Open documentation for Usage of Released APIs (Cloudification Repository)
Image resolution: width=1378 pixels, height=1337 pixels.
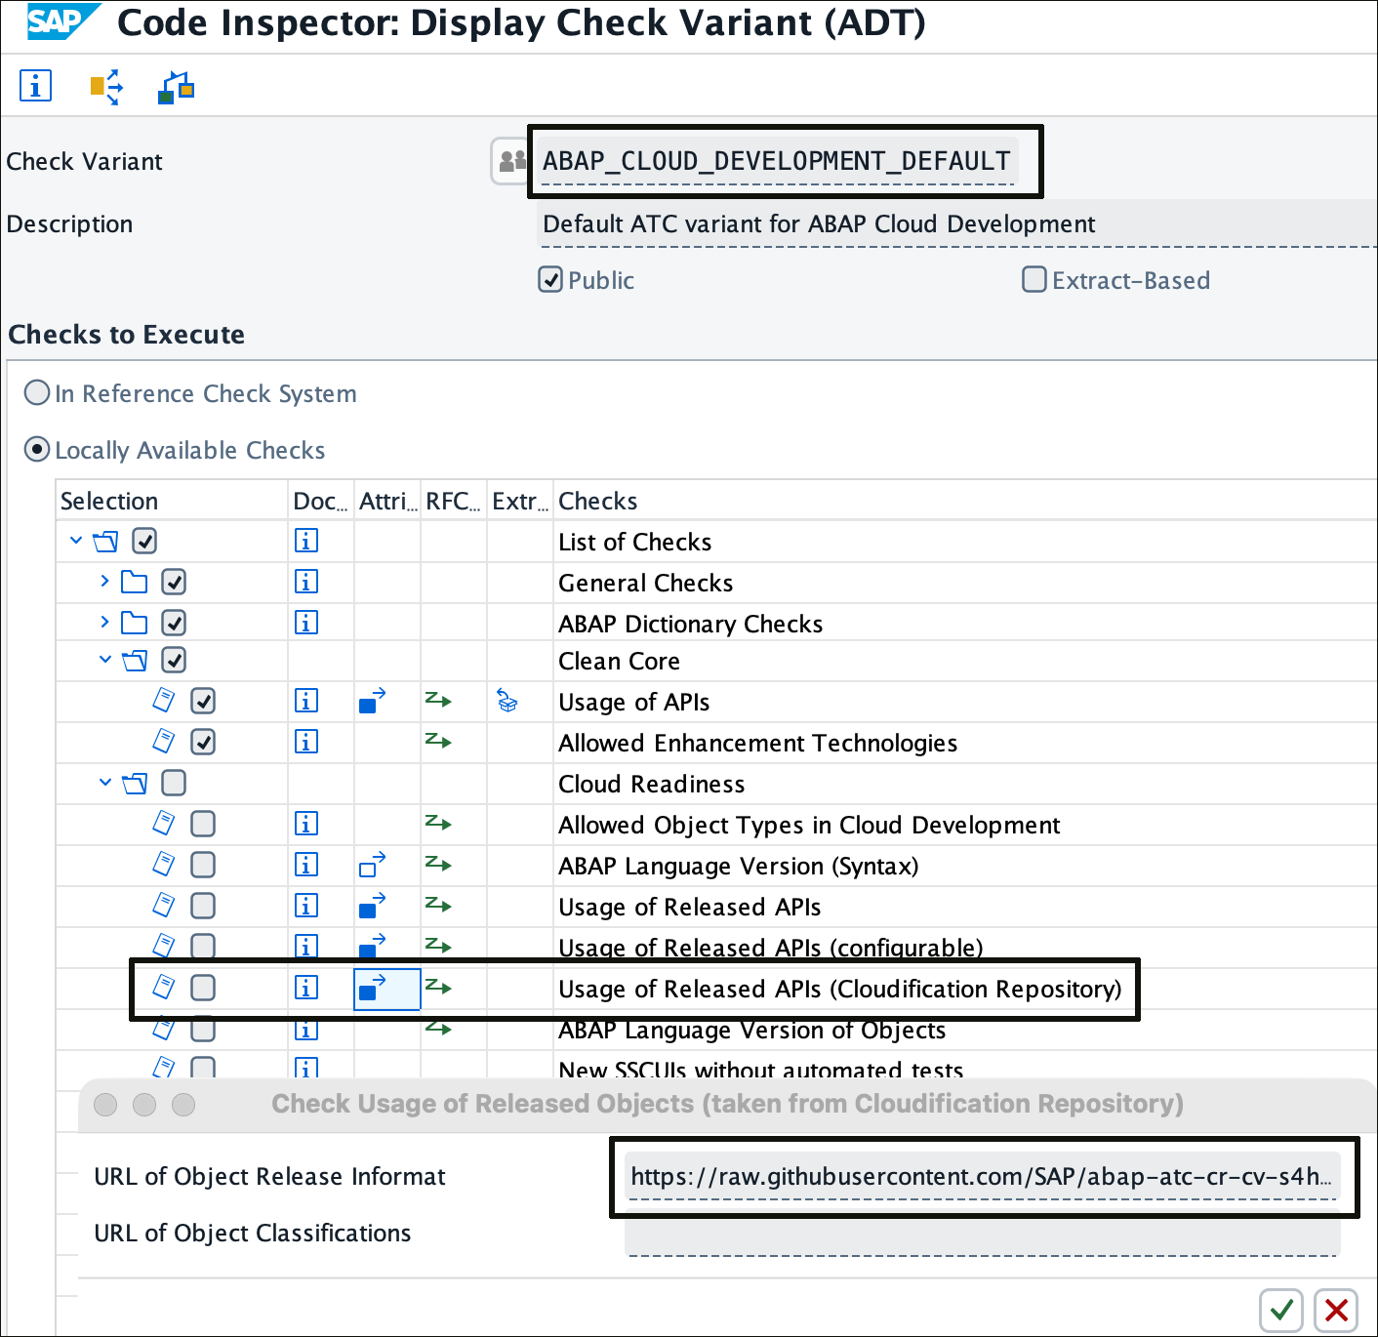[x=306, y=988]
